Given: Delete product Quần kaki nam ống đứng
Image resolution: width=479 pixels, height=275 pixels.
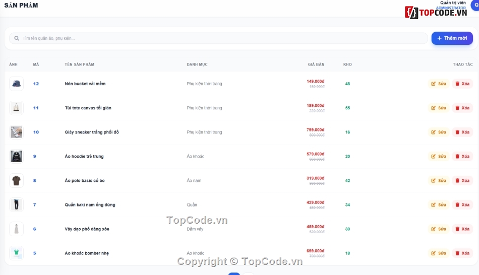Looking at the screenshot, I should point(462,205).
